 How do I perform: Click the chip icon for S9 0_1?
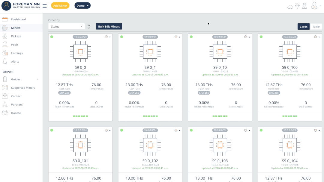point(150,52)
